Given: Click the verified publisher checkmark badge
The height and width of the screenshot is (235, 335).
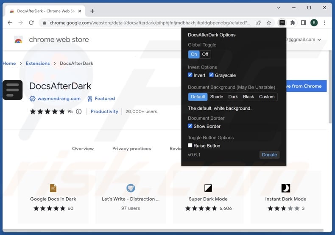Looking at the screenshot, I should point(33,99).
